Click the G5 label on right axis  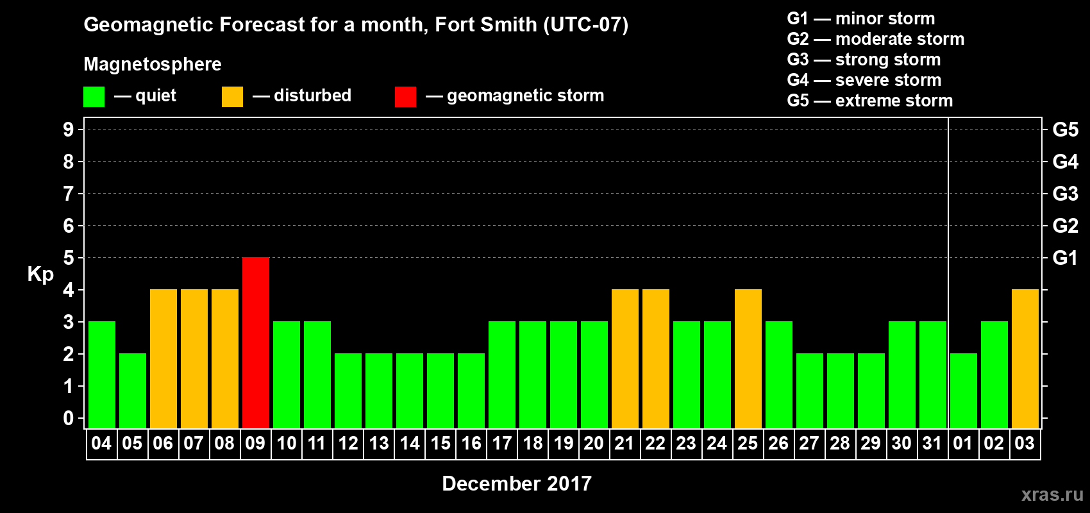click(1065, 130)
